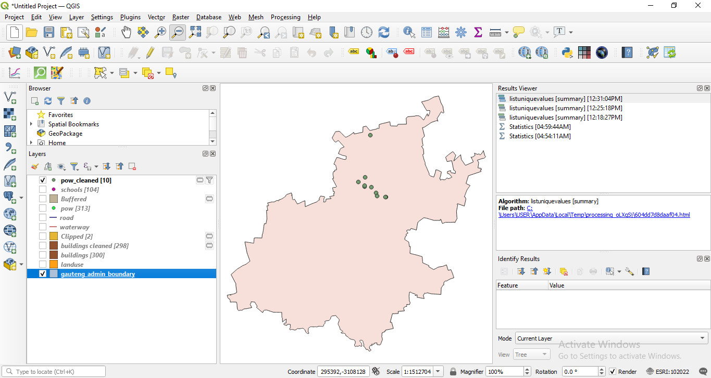This screenshot has width=711, height=378.
Task: Open the Raster menu
Action: coord(181,17)
